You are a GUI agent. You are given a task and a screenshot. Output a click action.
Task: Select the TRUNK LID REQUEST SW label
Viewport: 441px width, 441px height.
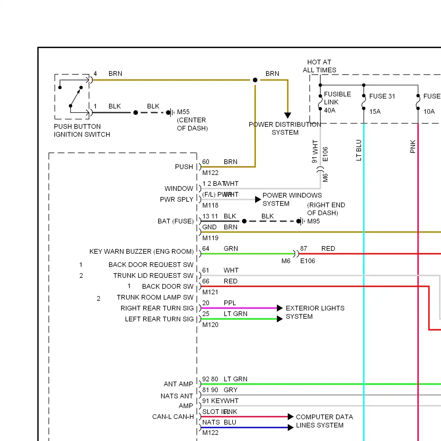click(x=153, y=276)
